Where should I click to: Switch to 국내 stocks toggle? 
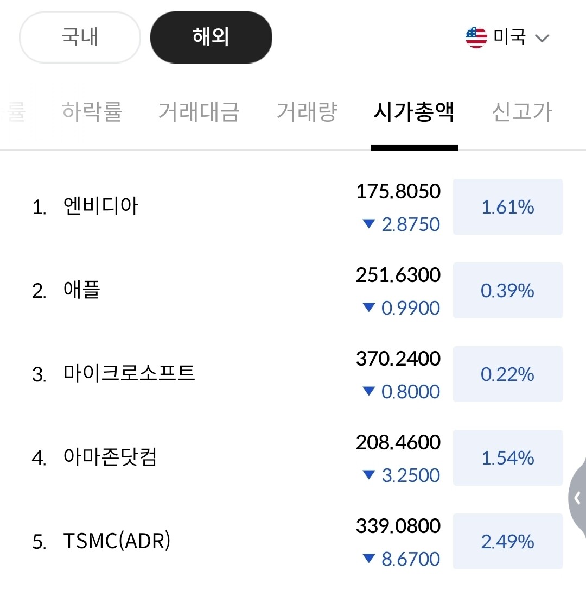(x=80, y=37)
